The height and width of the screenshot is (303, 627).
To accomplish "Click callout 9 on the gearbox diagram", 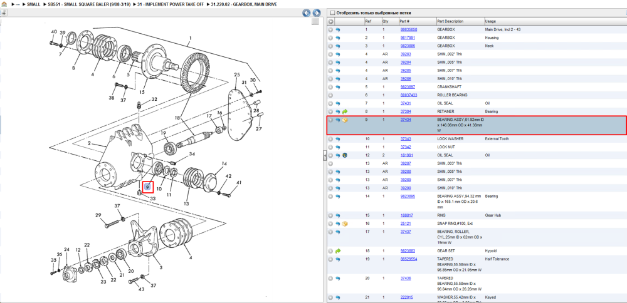I will click(x=147, y=187).
